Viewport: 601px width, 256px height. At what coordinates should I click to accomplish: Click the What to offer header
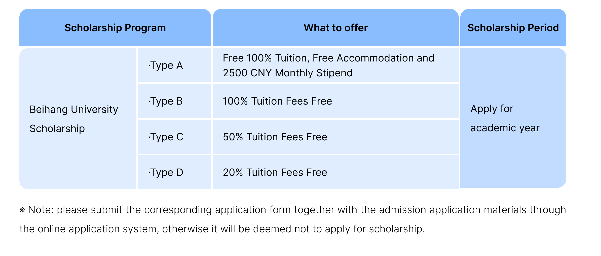pyautogui.click(x=335, y=28)
